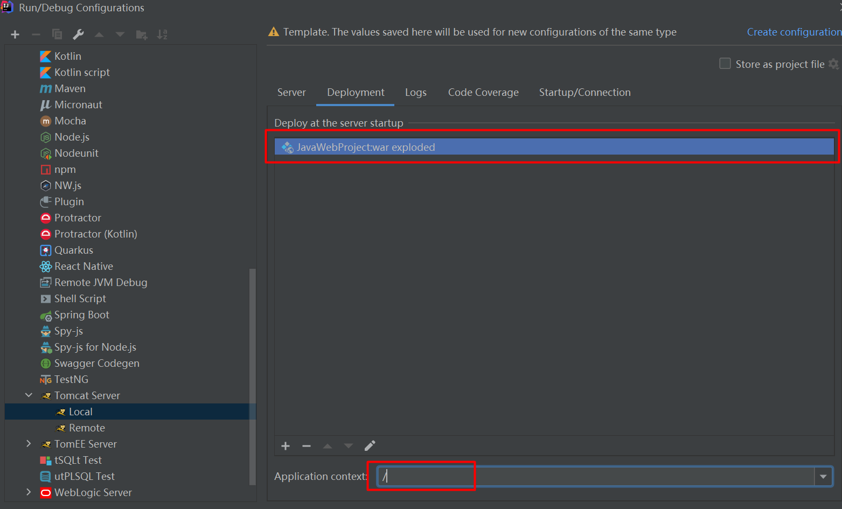Click the Remove Configuration minus icon
The image size is (842, 509).
[x=36, y=34]
